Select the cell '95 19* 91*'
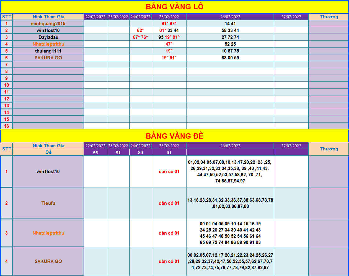 click(x=169, y=37)
